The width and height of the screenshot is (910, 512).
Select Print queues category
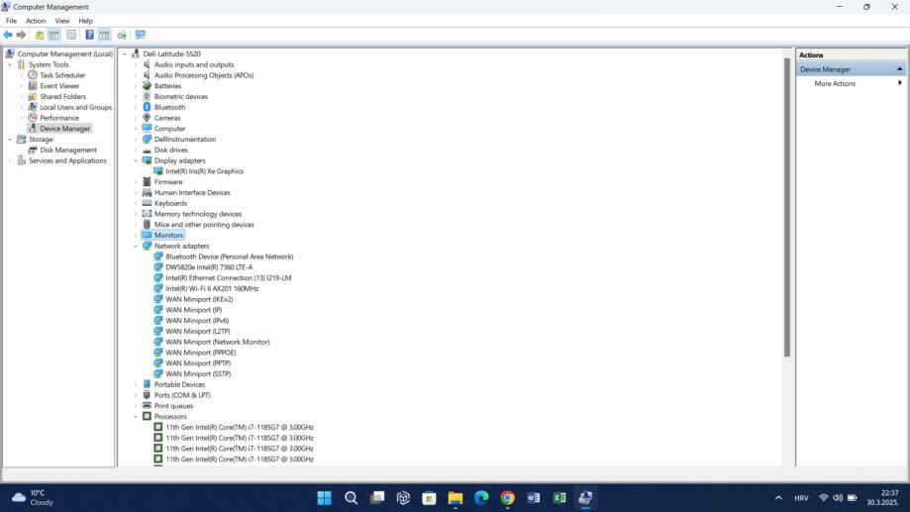(x=173, y=406)
